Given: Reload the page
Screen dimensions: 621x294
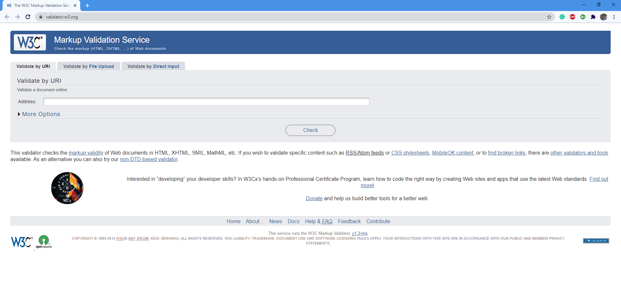Looking at the screenshot, I should click(x=28, y=16).
